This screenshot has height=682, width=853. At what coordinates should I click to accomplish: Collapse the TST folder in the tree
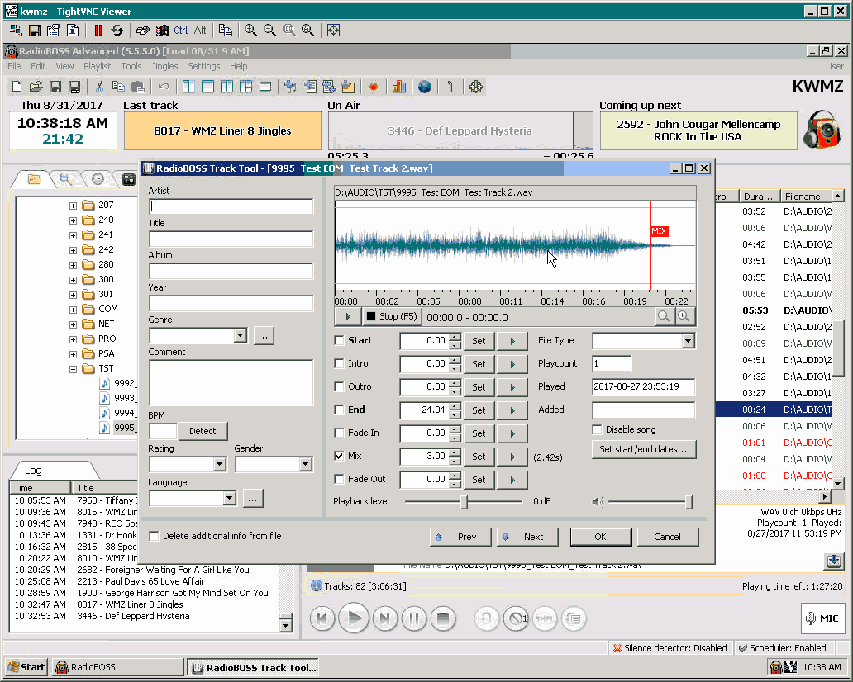(x=73, y=369)
